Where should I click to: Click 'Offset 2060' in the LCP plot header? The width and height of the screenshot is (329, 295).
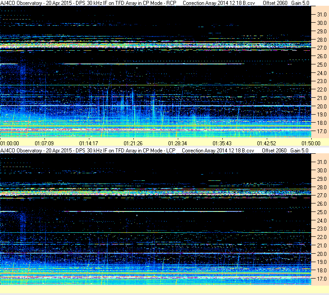tap(274, 151)
